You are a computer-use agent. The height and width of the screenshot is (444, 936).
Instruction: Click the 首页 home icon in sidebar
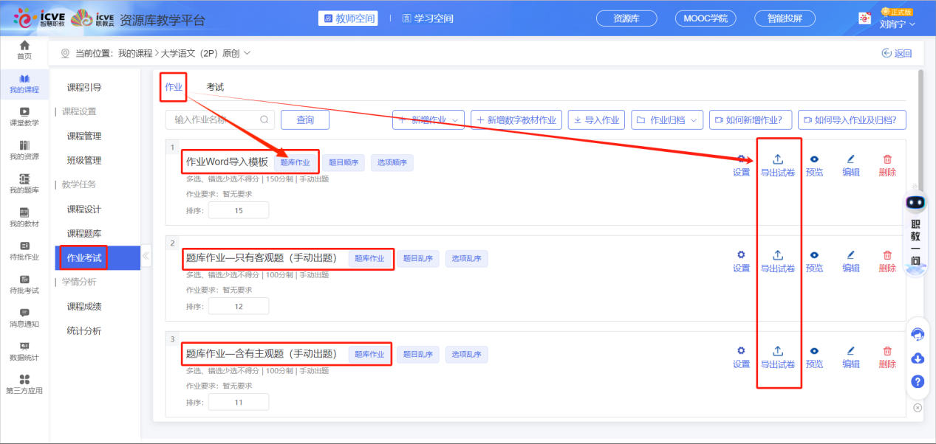coord(24,46)
